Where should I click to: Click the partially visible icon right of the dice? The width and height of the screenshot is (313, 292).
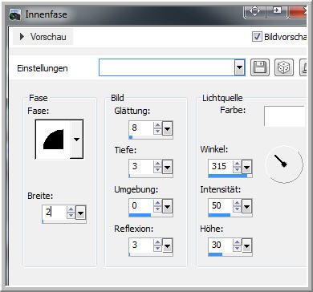303,67
